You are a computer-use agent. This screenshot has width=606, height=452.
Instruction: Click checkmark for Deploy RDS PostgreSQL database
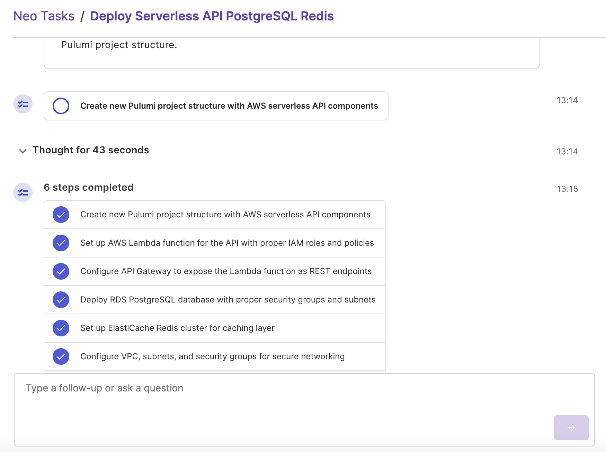61,300
